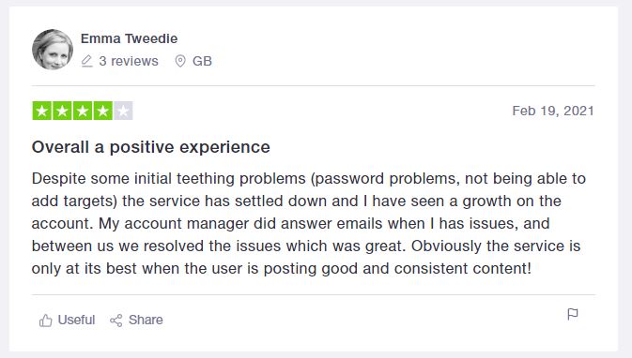Click Emma Tweedie's profile photo

[x=53, y=50]
